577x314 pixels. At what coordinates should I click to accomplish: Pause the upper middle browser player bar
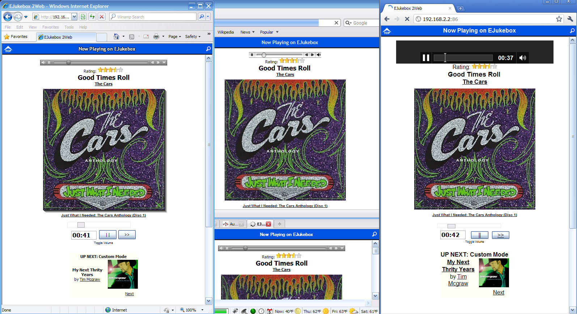coord(252,55)
